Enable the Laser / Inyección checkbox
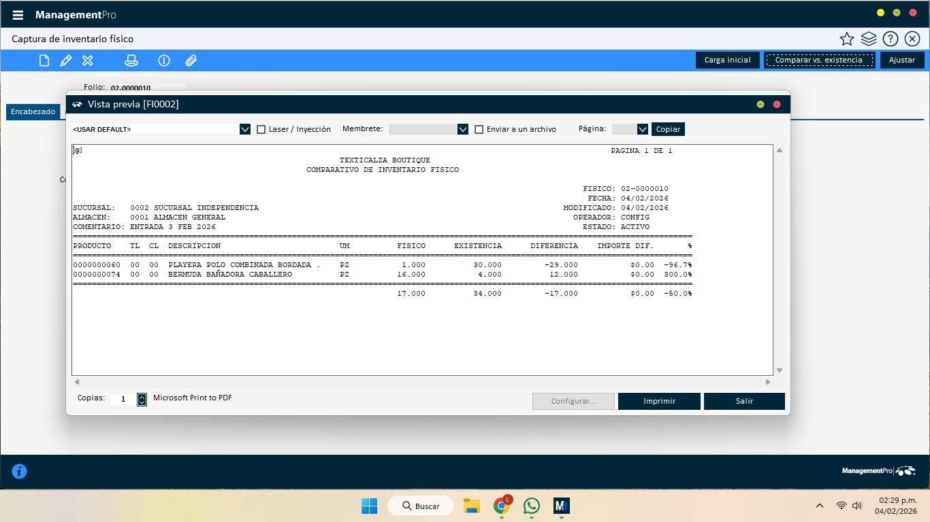 261,129
